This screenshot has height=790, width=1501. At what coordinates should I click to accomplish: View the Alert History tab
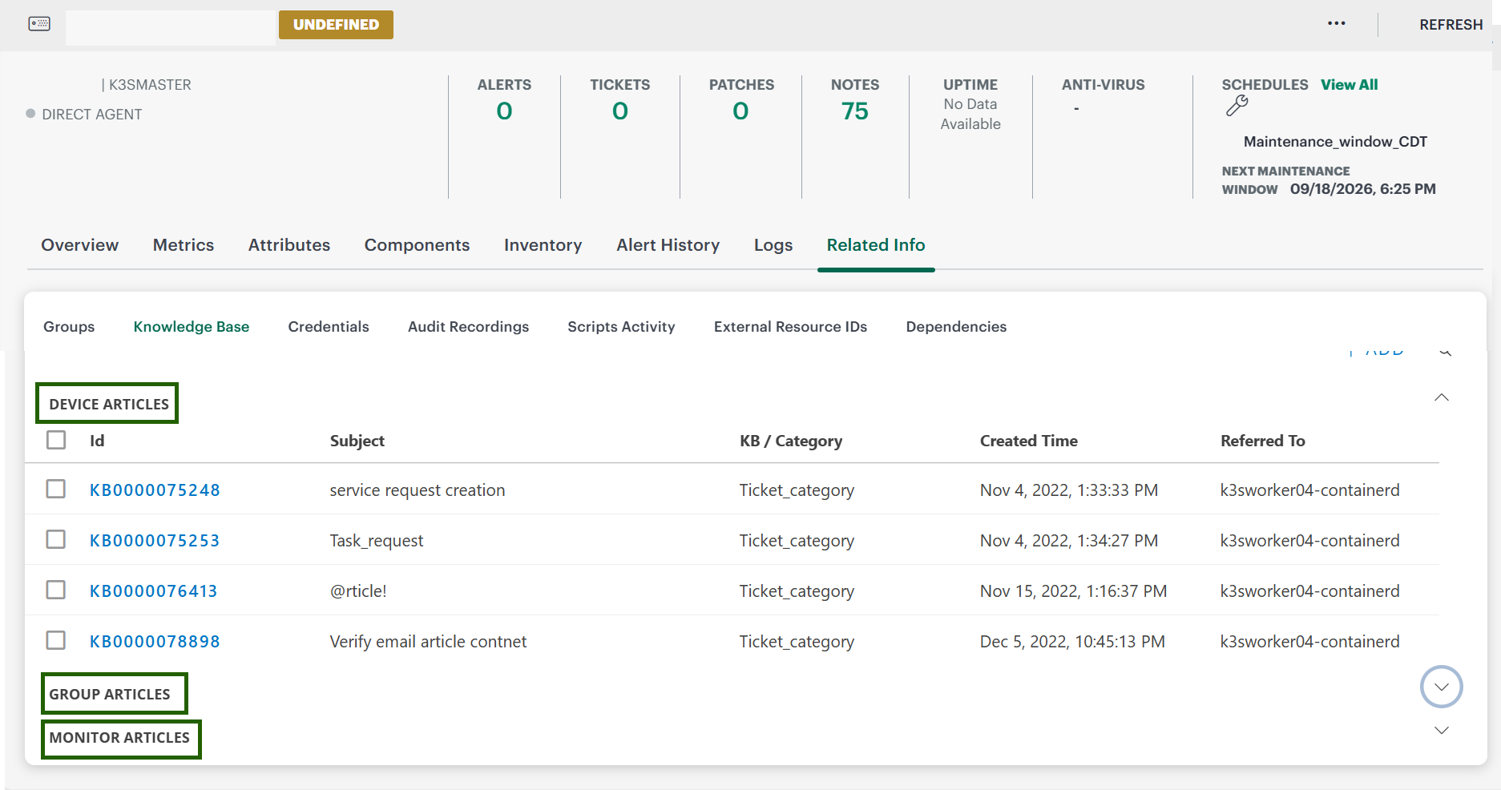click(x=668, y=245)
